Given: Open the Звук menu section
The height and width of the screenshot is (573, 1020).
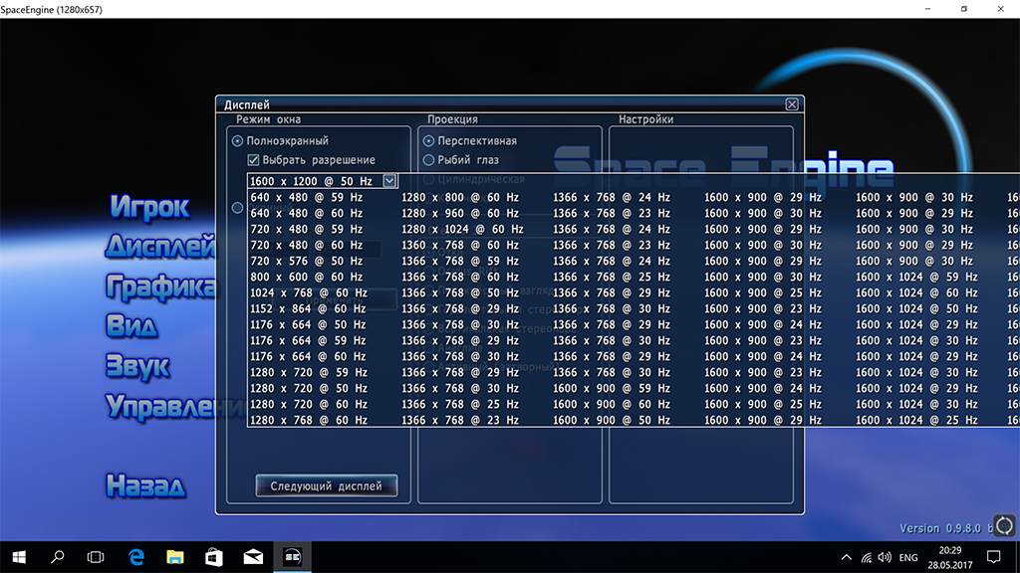Looking at the screenshot, I should coord(137,366).
